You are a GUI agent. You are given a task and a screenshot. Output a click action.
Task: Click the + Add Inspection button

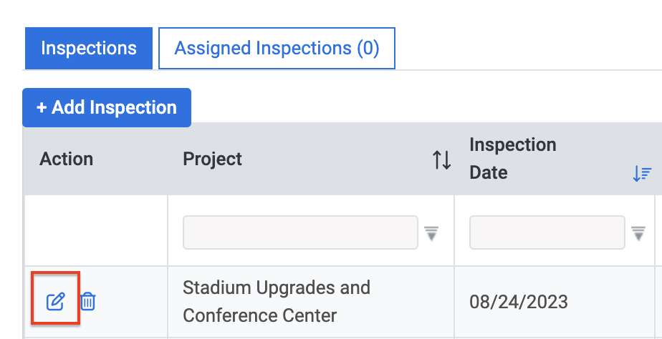(107, 107)
